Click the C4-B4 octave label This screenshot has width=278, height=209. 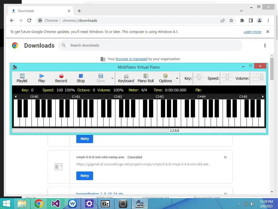[201, 97]
